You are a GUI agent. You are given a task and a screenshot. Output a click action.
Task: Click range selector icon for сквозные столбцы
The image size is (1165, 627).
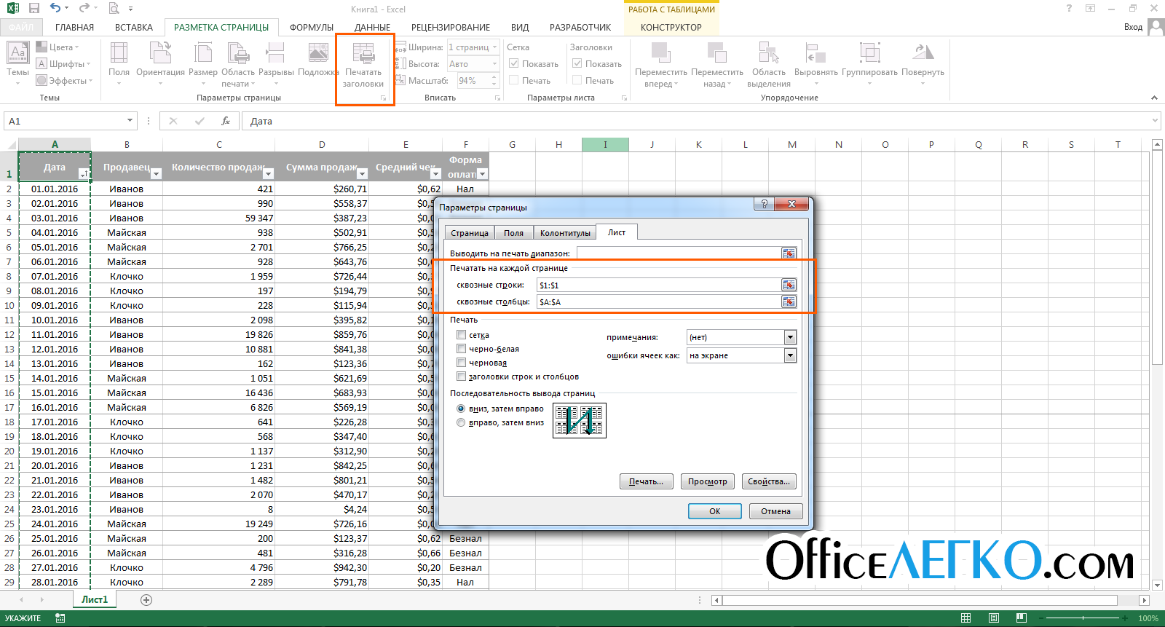(x=789, y=301)
